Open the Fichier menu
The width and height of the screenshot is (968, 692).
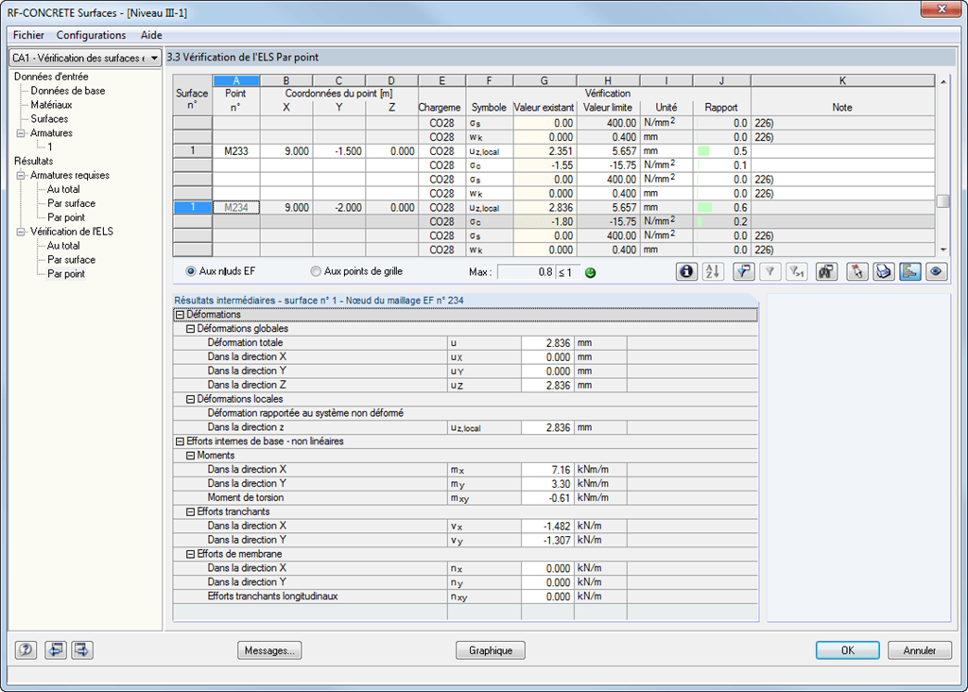coord(28,35)
